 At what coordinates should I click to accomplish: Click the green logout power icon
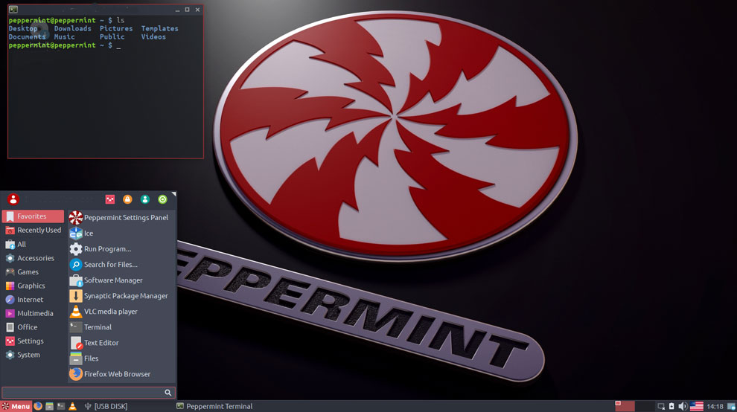(x=162, y=199)
